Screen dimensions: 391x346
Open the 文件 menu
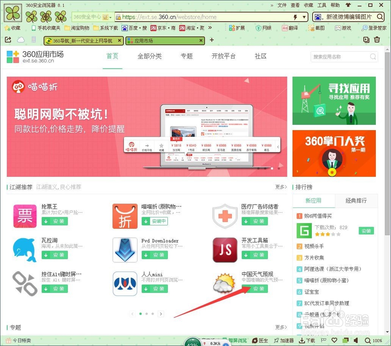282,5
